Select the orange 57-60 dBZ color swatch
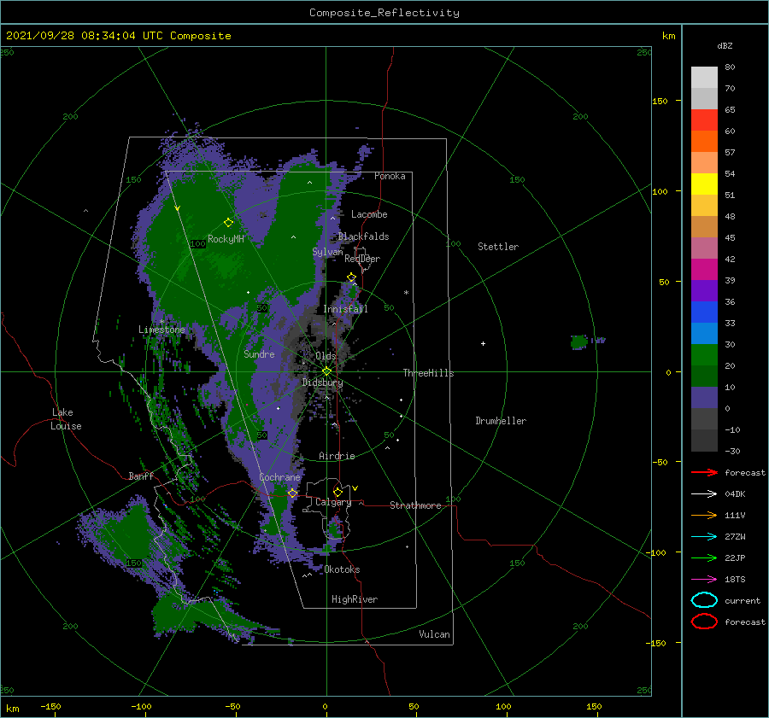This screenshot has width=769, height=718. coord(704,141)
